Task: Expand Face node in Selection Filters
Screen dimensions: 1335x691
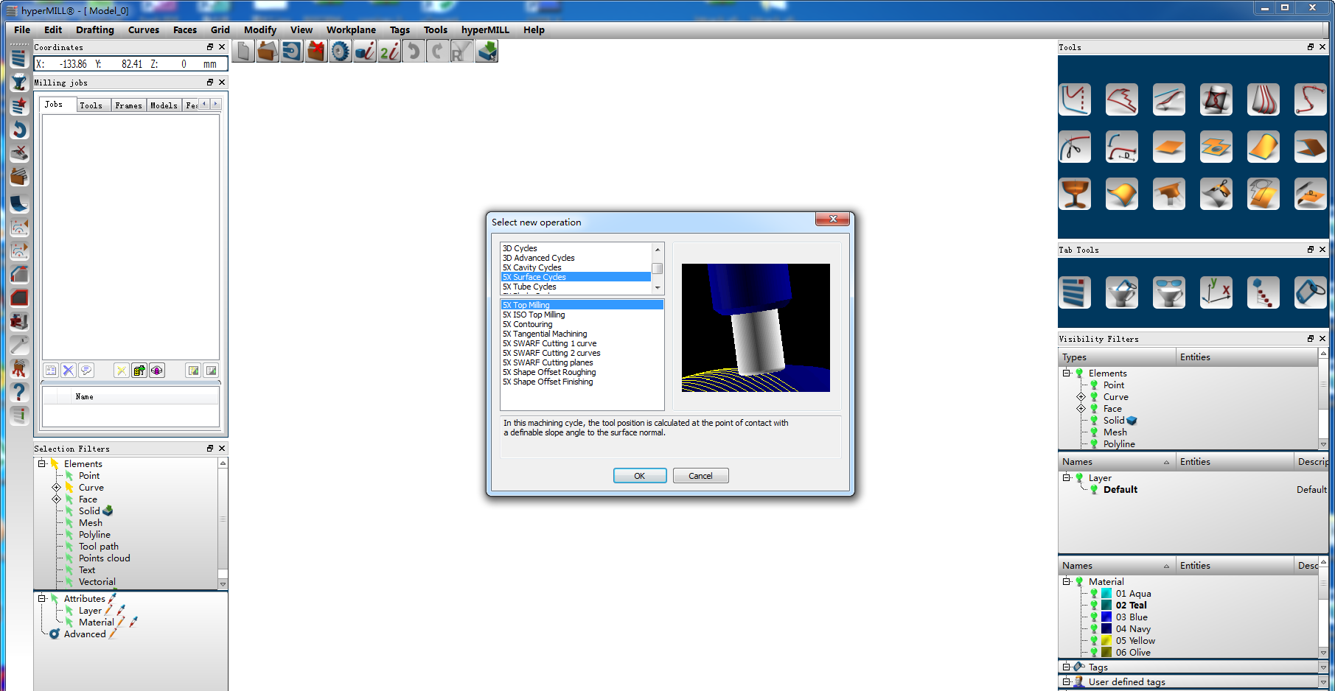Action: click(57, 499)
